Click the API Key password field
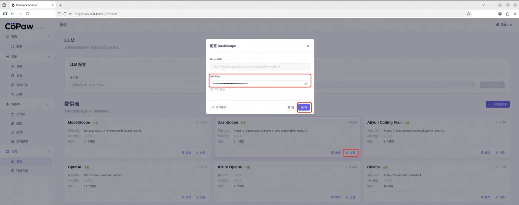The height and width of the screenshot is (205, 519). [x=260, y=84]
